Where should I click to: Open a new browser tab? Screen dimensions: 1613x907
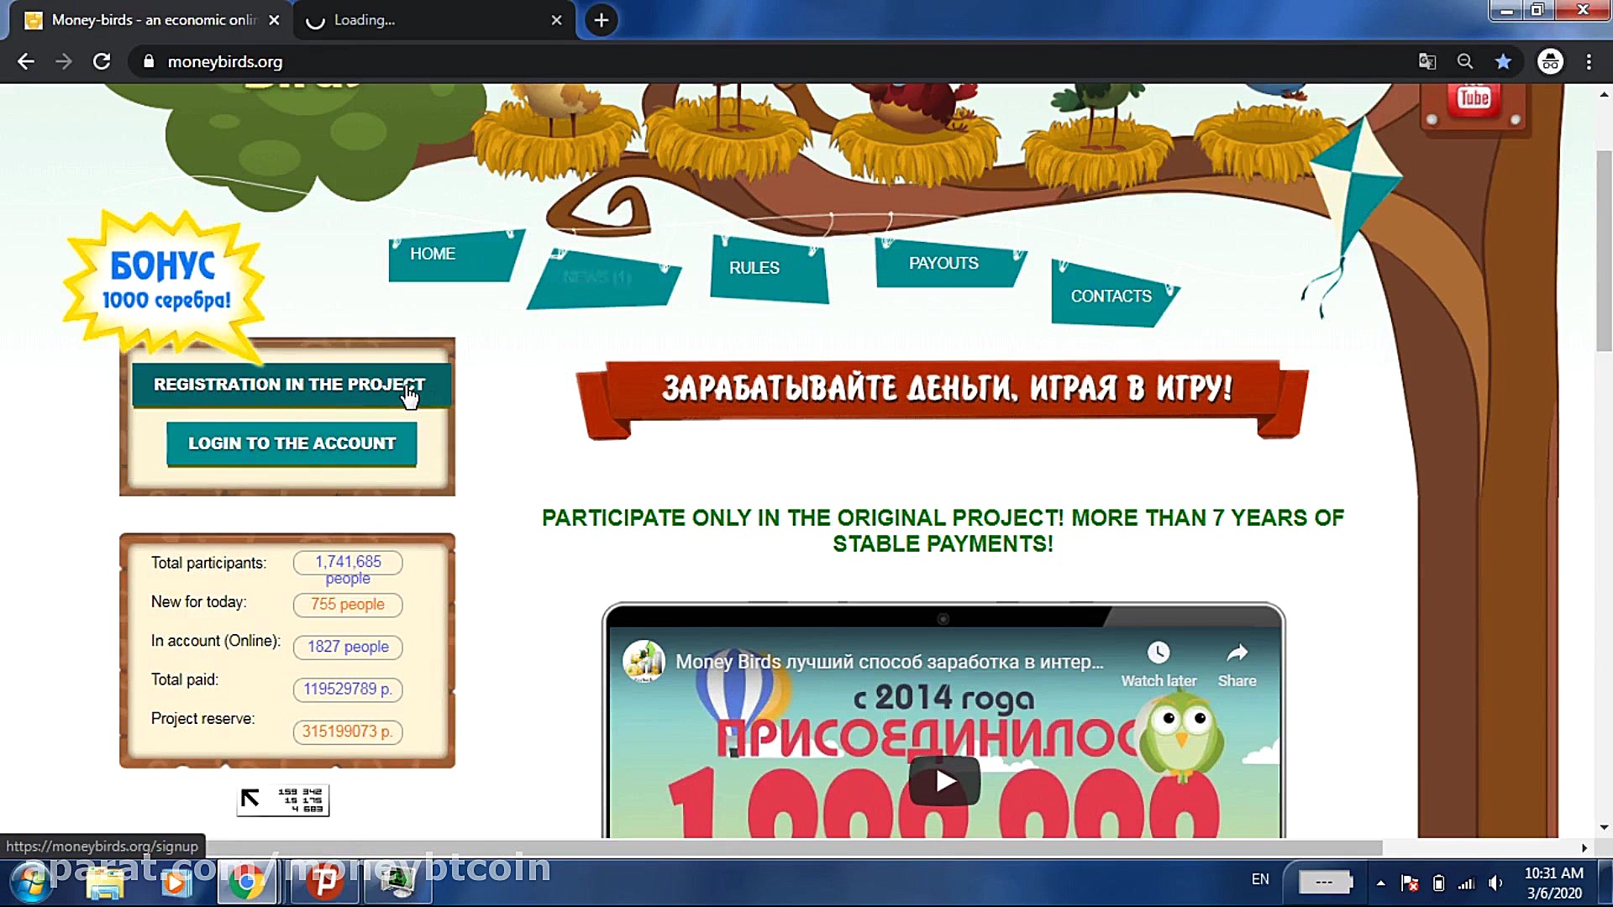coord(602,20)
